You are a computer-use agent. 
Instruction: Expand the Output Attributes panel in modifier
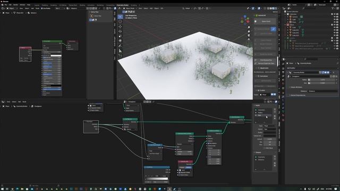296,87
